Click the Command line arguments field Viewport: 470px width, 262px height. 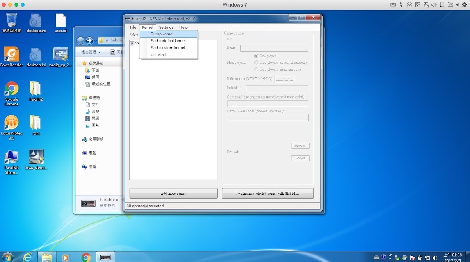point(268,104)
